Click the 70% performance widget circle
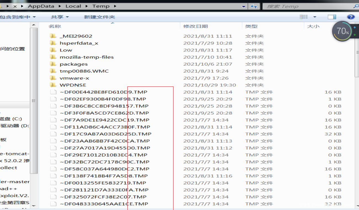This screenshot has height=210, width=359. click(342, 31)
